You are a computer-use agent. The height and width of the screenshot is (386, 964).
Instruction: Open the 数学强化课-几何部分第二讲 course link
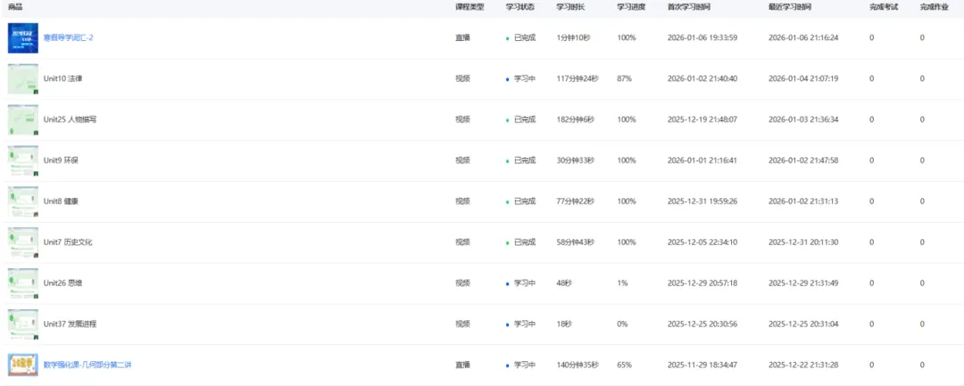tap(87, 365)
